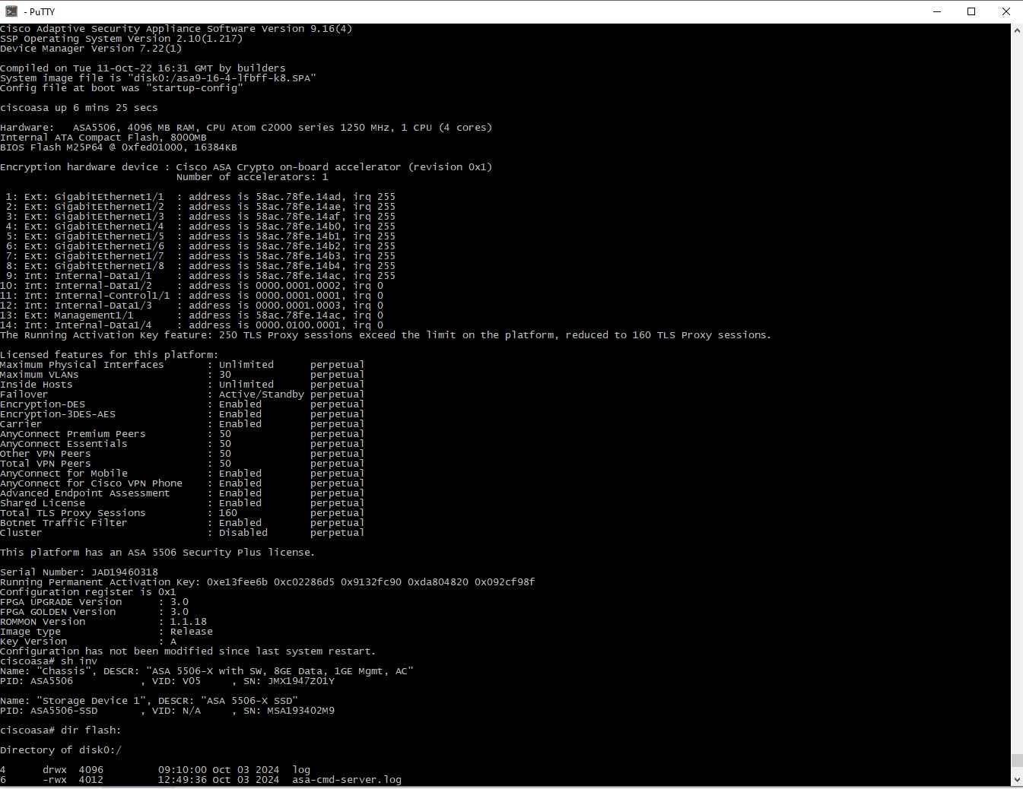Click the "ciscoasa up 6 mins 25 secs" line
1023x789 pixels.
click(x=79, y=108)
